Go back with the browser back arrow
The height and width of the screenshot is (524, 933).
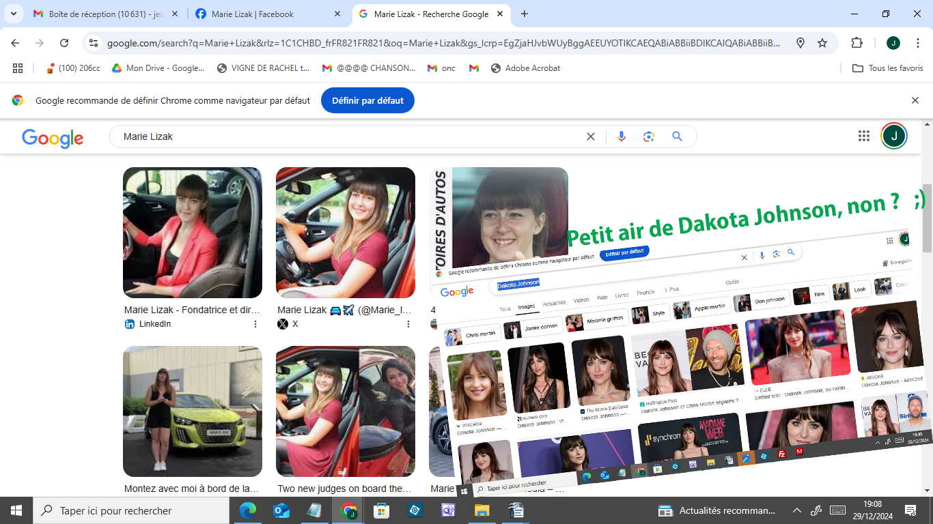point(15,43)
